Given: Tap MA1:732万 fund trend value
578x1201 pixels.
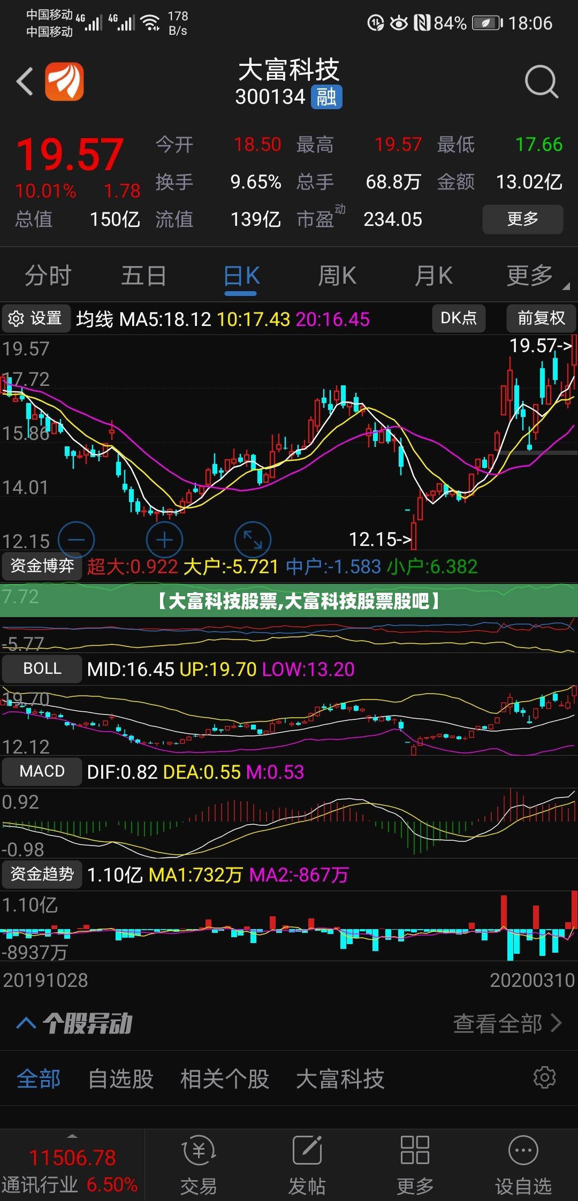Looking at the screenshot, I should [195, 875].
